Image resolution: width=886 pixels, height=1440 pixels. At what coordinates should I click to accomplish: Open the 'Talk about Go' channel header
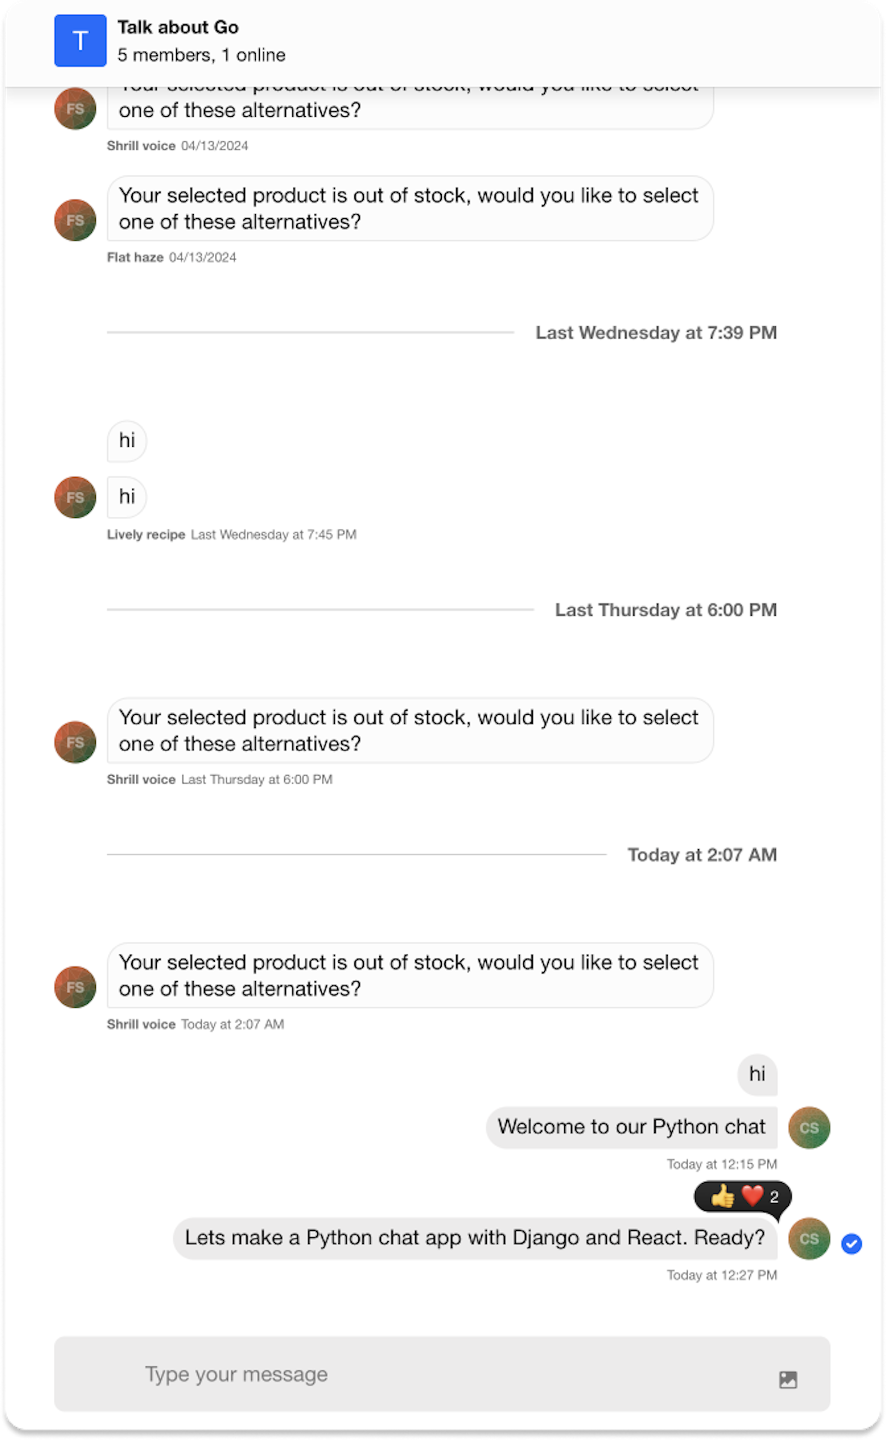[179, 27]
